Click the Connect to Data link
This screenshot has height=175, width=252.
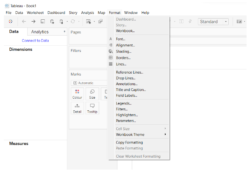click(x=35, y=41)
